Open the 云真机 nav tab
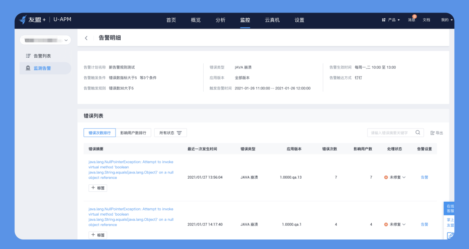Image resolution: width=469 pixels, height=249 pixels. 272,20
